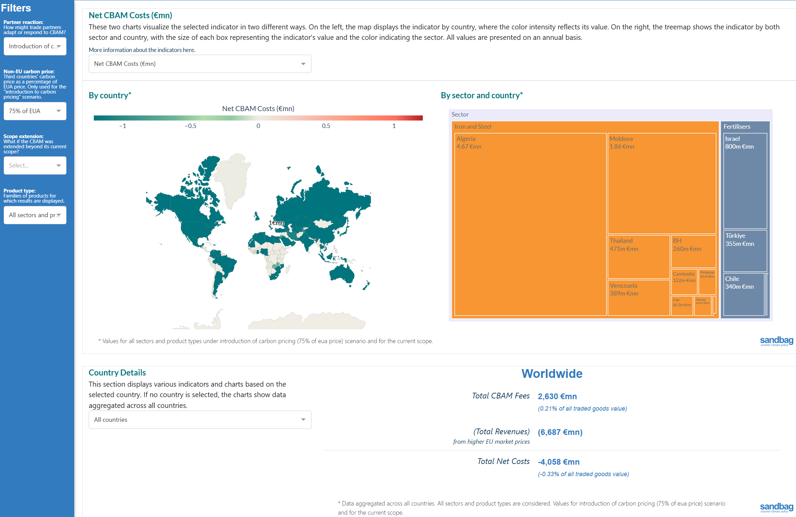796x517 pixels.
Task: Click the Net CBAM Costs color scale bar
Action: (258, 118)
